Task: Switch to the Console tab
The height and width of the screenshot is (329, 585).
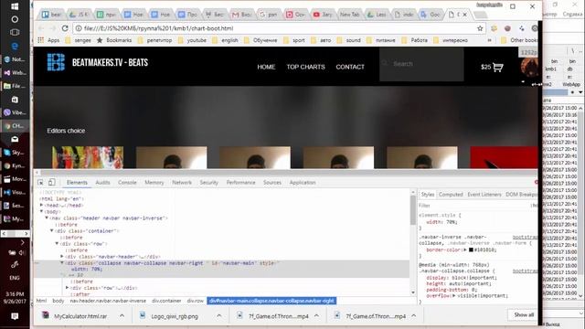Action: coord(127,183)
